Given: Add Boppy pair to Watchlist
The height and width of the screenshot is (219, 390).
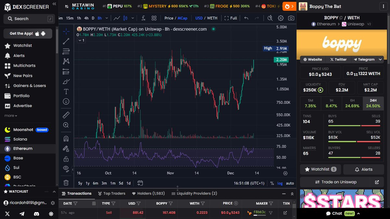Looking at the screenshot, I should pyautogui.click(x=320, y=169).
